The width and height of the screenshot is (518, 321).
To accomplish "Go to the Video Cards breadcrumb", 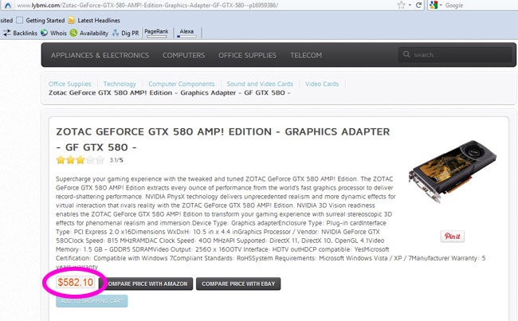I will [x=322, y=84].
